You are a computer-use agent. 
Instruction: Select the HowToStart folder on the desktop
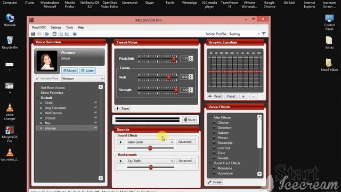coord(329,65)
